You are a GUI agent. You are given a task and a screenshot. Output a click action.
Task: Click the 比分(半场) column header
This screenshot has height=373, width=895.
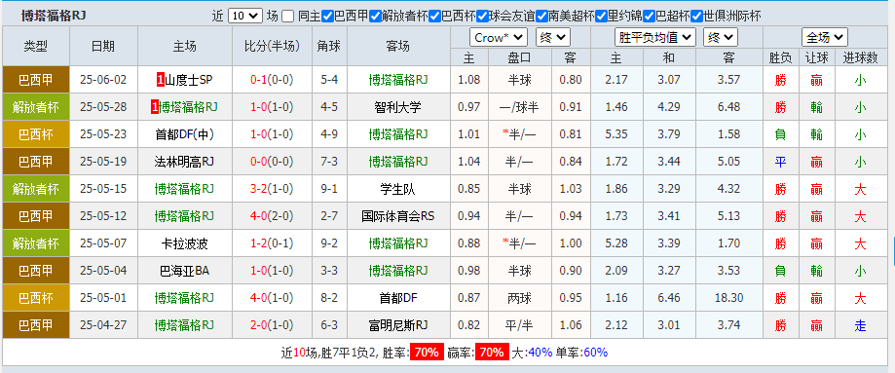272,47
